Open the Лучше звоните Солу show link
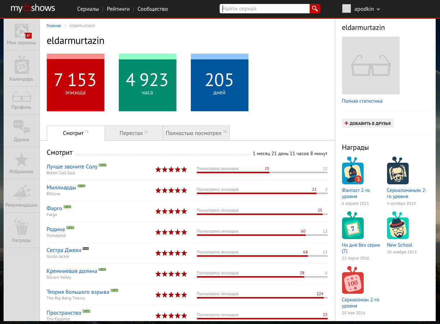The height and width of the screenshot is (324, 440). coord(72,167)
